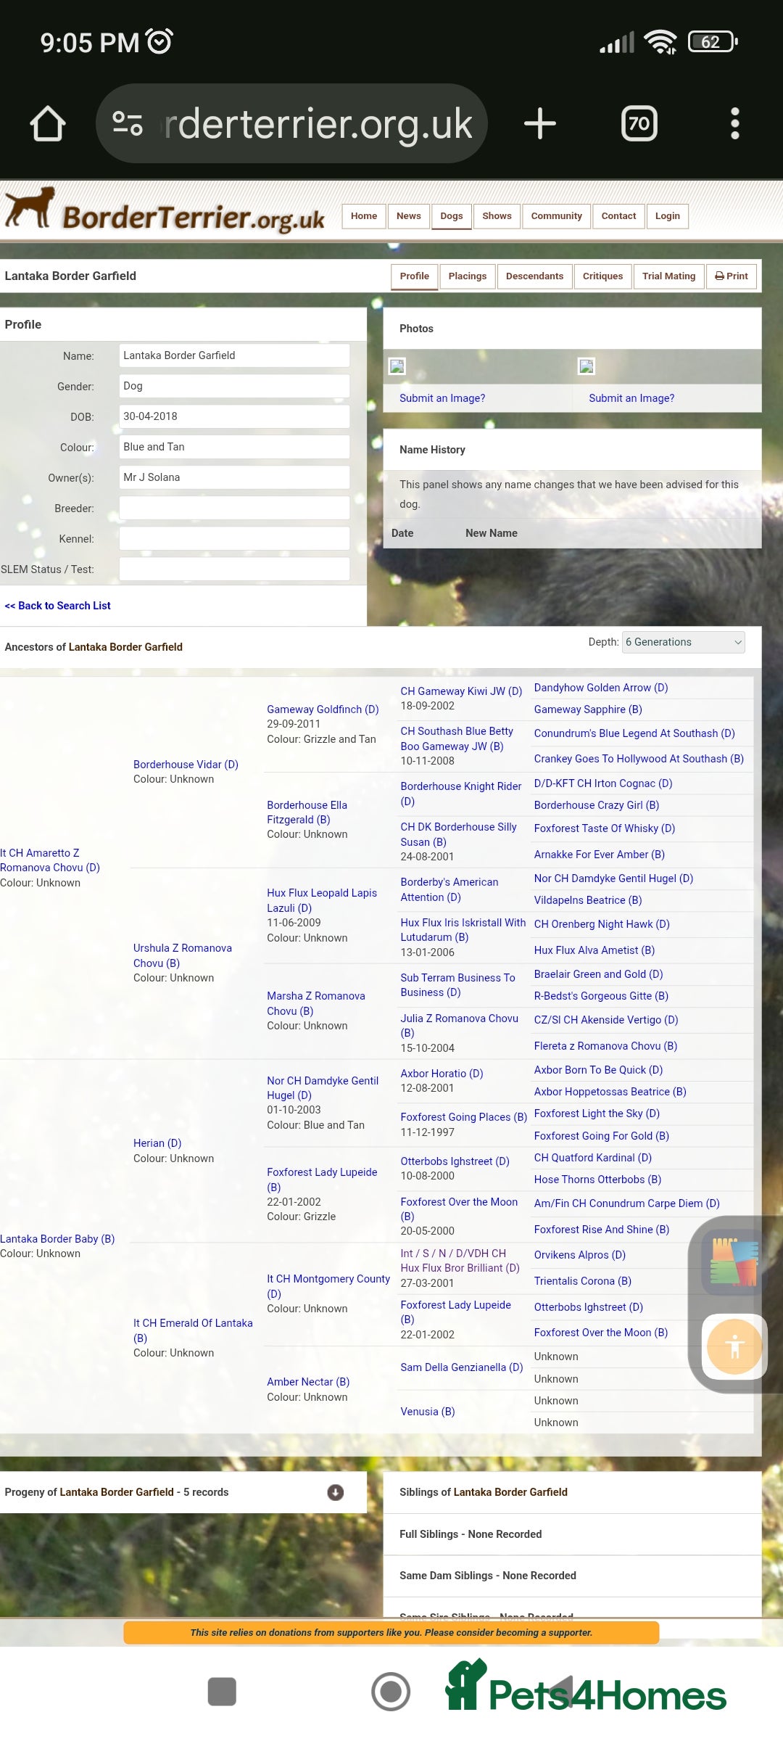Viewport: 783px width, 1741px height.
Task: Tap the orange donation supporter banner
Action: [391, 1633]
